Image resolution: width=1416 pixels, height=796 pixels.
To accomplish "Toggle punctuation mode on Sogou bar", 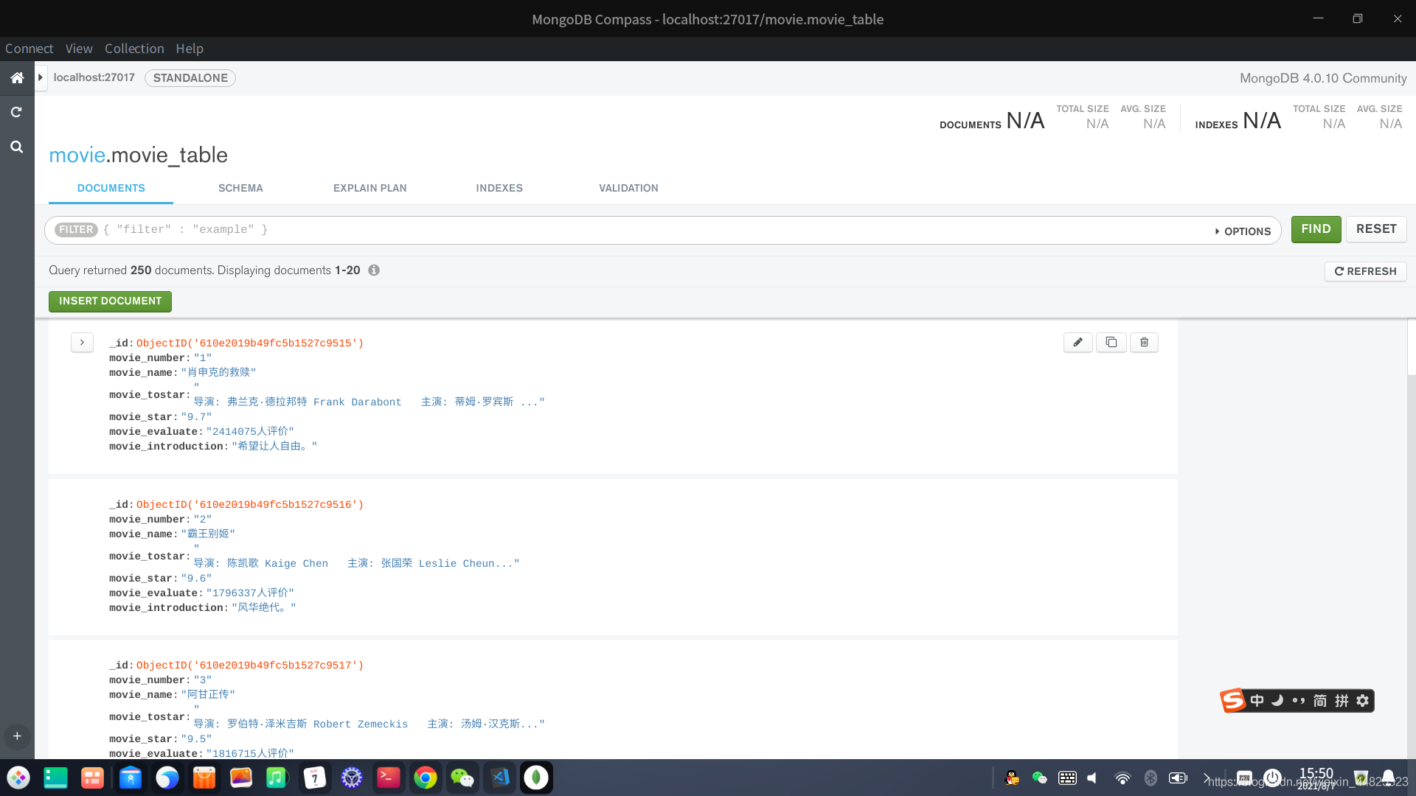I will tap(1299, 701).
